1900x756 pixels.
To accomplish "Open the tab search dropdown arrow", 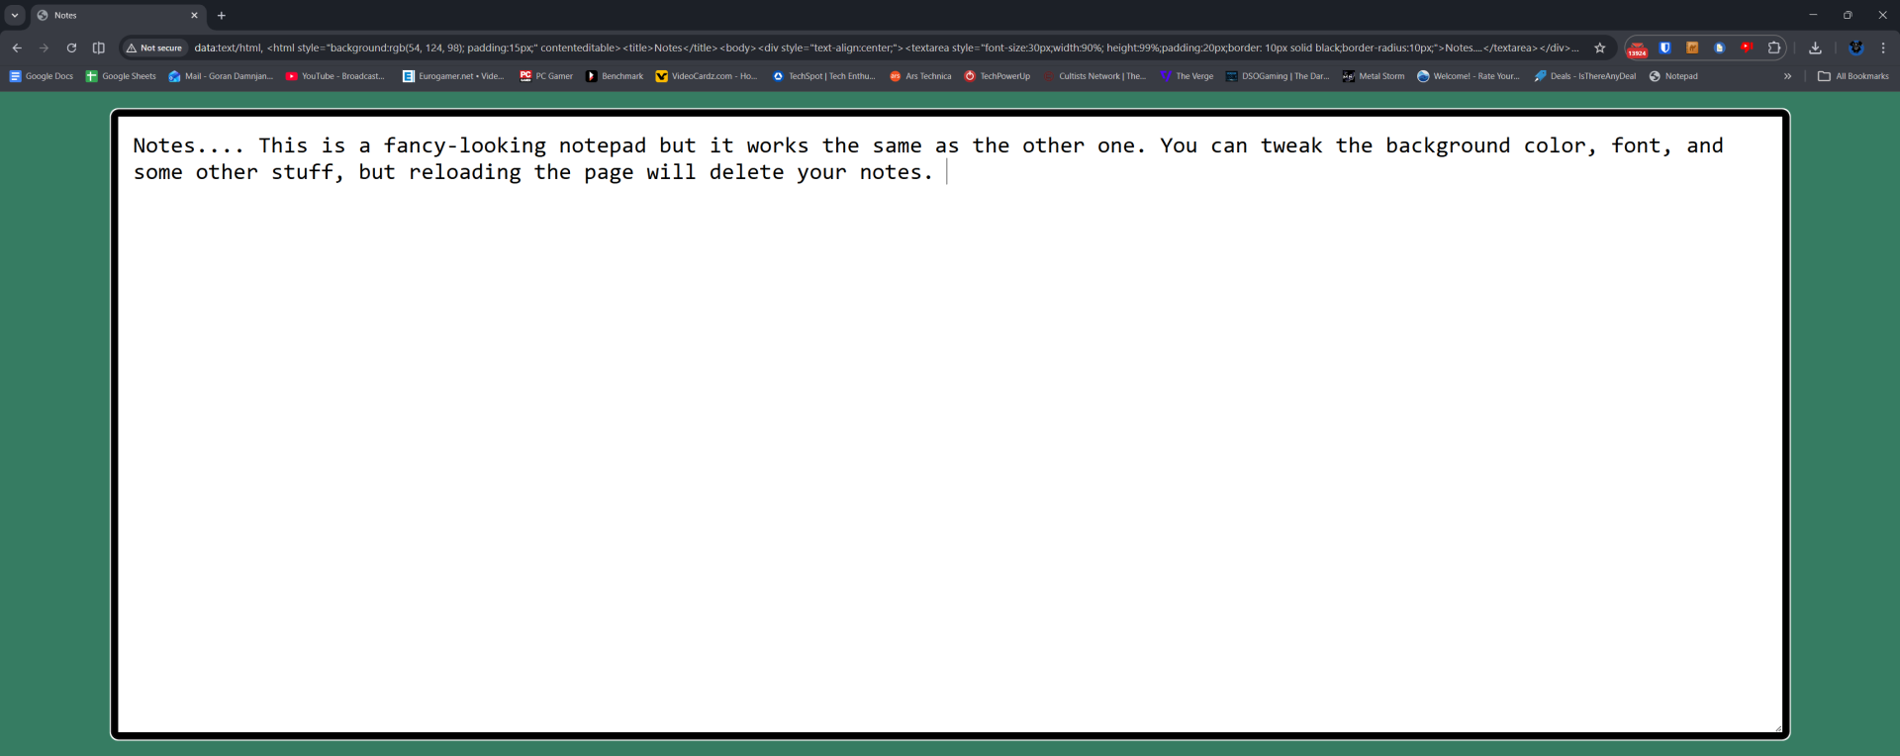I will (15, 15).
